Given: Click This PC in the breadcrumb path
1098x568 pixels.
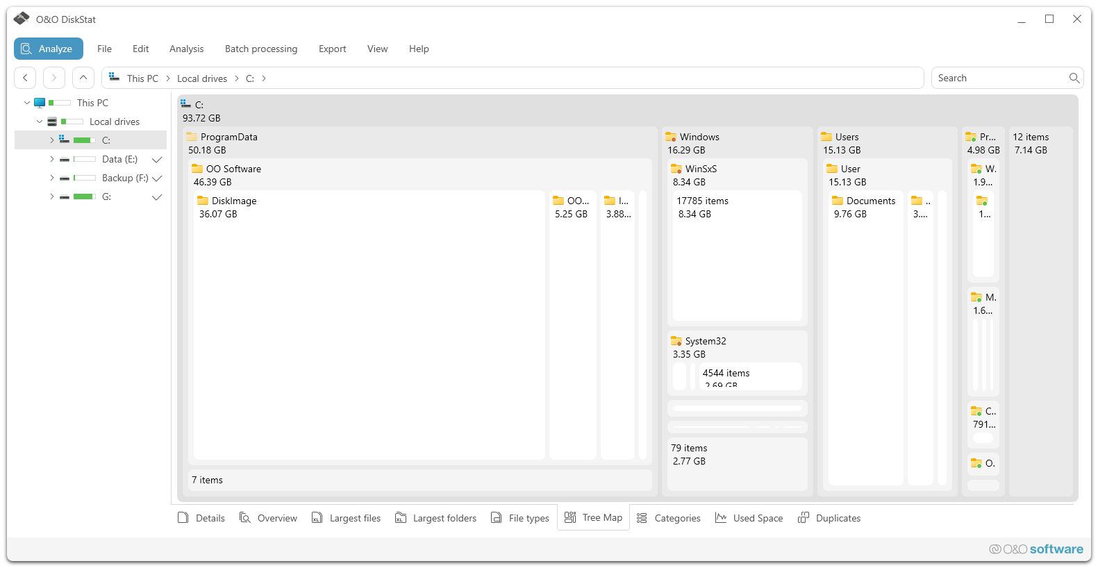Looking at the screenshot, I should [142, 78].
